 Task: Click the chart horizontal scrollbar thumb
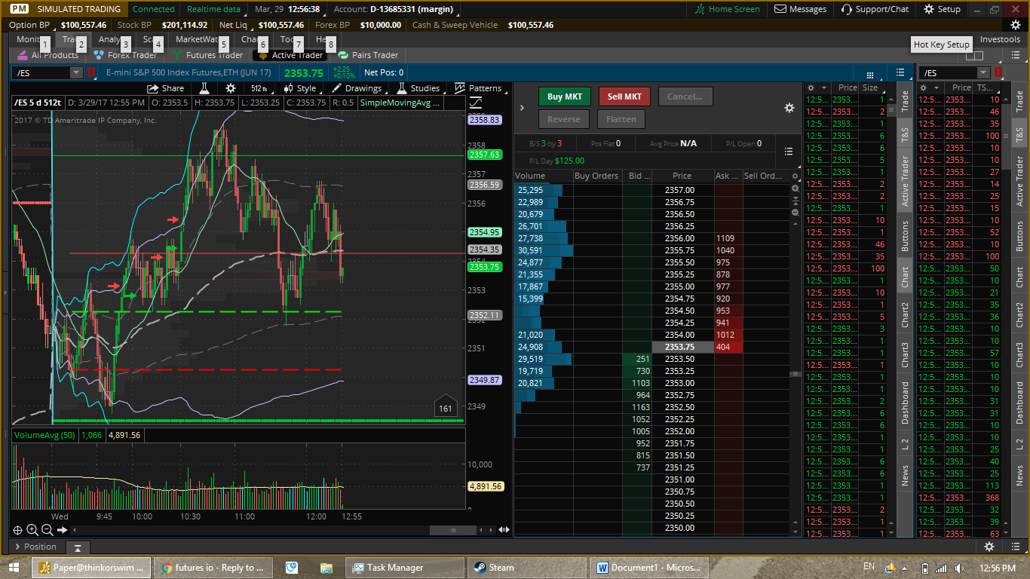pos(453,531)
